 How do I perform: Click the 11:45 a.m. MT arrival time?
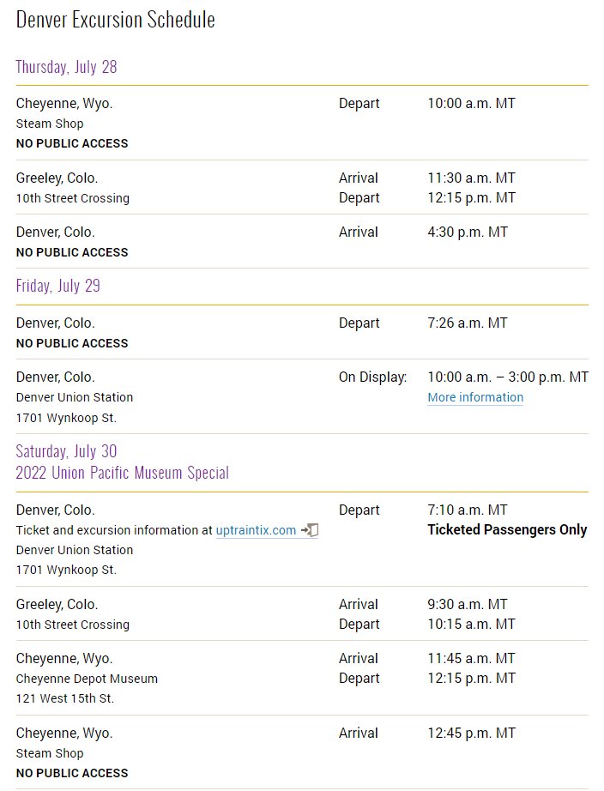tap(471, 658)
